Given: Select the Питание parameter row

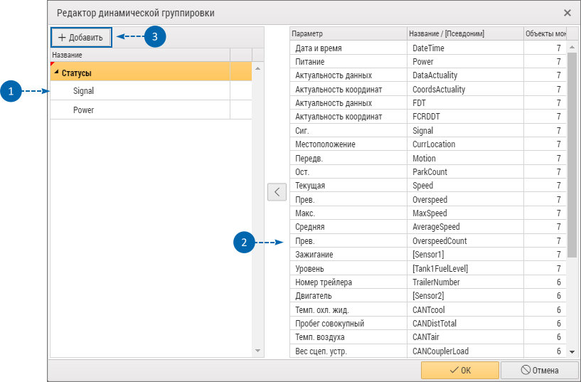Looking at the screenshot, I should tap(428, 61).
